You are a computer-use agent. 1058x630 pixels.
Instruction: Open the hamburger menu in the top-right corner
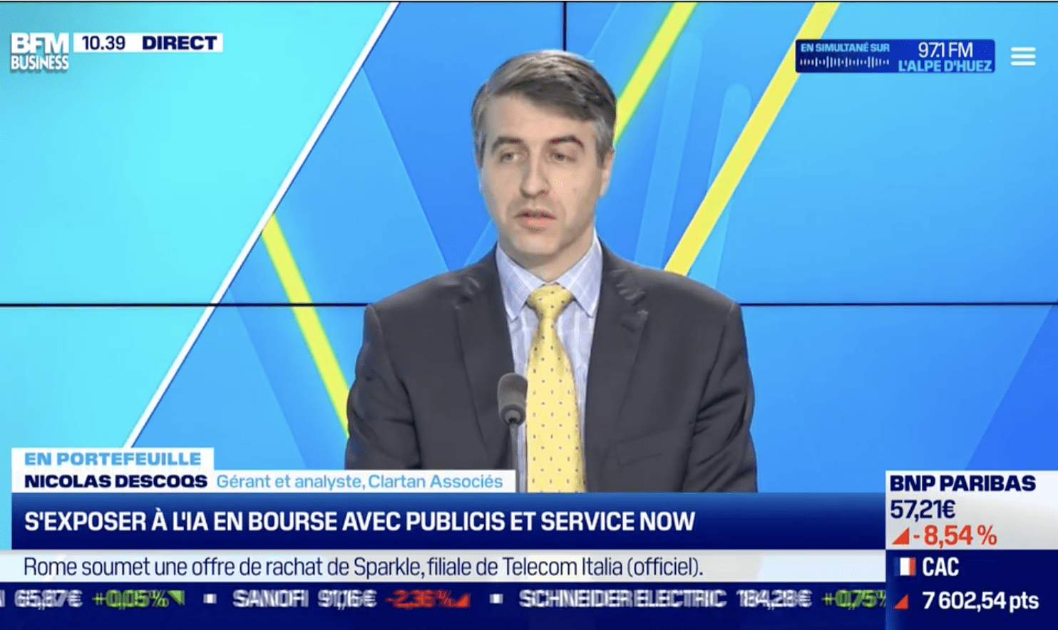[x=1023, y=56]
